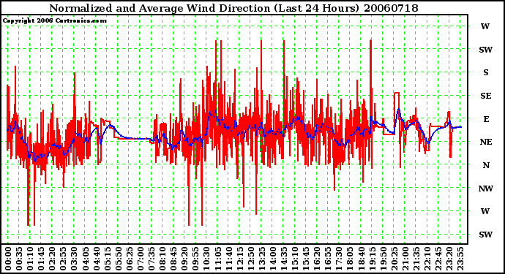Click the 01:10 time label
Viewport: 505px width, 274px height.
(30, 259)
